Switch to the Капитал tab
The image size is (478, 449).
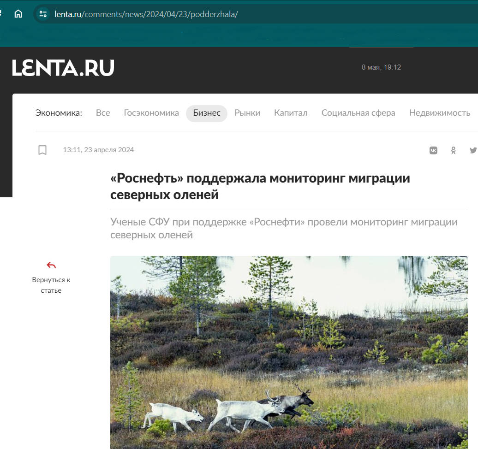291,113
